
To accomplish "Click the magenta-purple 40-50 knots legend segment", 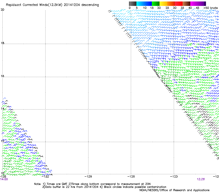I will (198, 4).
